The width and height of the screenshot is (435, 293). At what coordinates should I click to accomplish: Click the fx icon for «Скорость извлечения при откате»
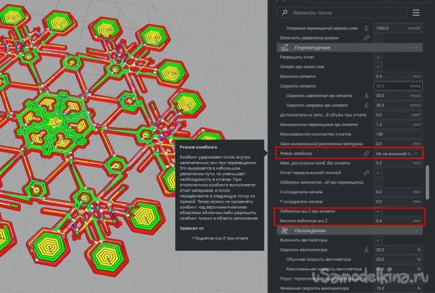coord(367,96)
